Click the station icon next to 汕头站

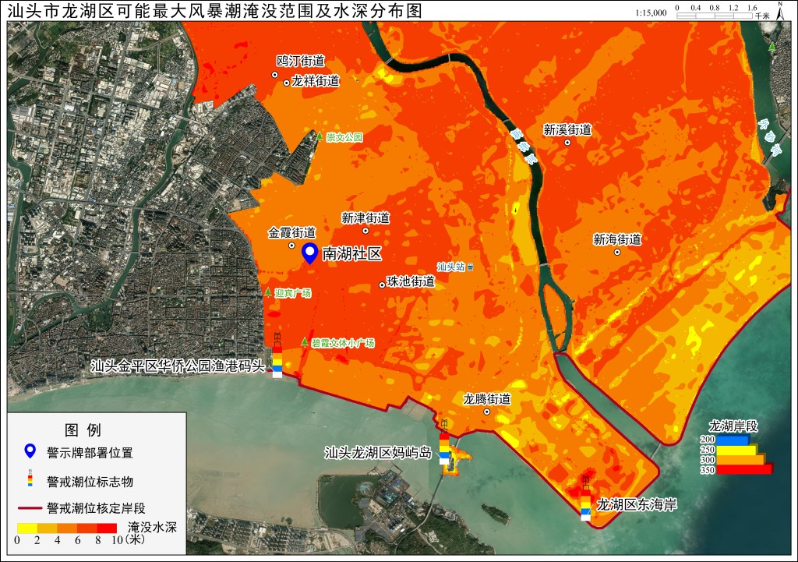[x=470, y=267]
